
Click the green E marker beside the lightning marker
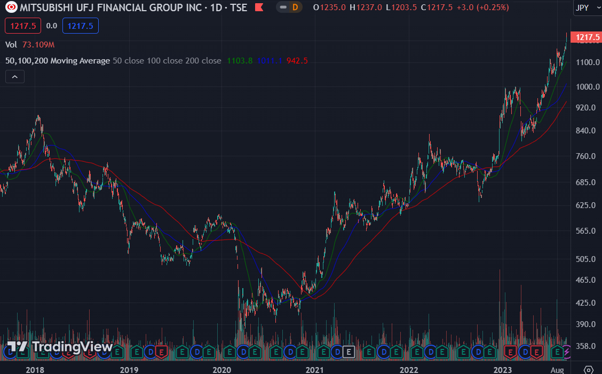(557, 352)
